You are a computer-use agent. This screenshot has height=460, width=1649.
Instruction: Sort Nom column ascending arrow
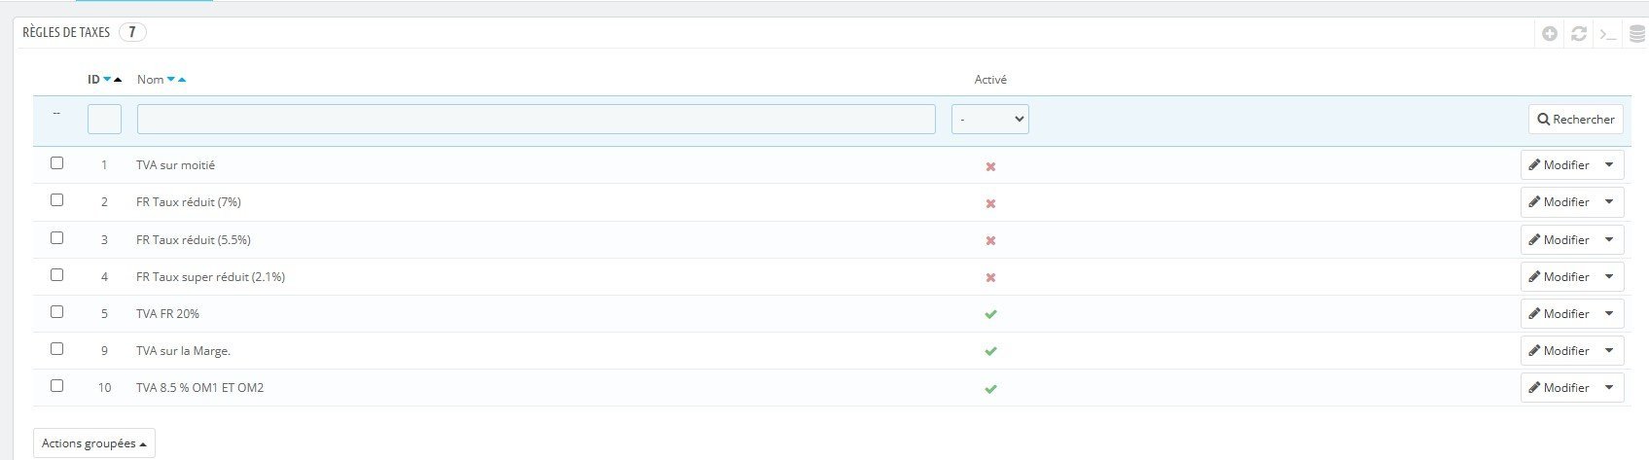[182, 80]
